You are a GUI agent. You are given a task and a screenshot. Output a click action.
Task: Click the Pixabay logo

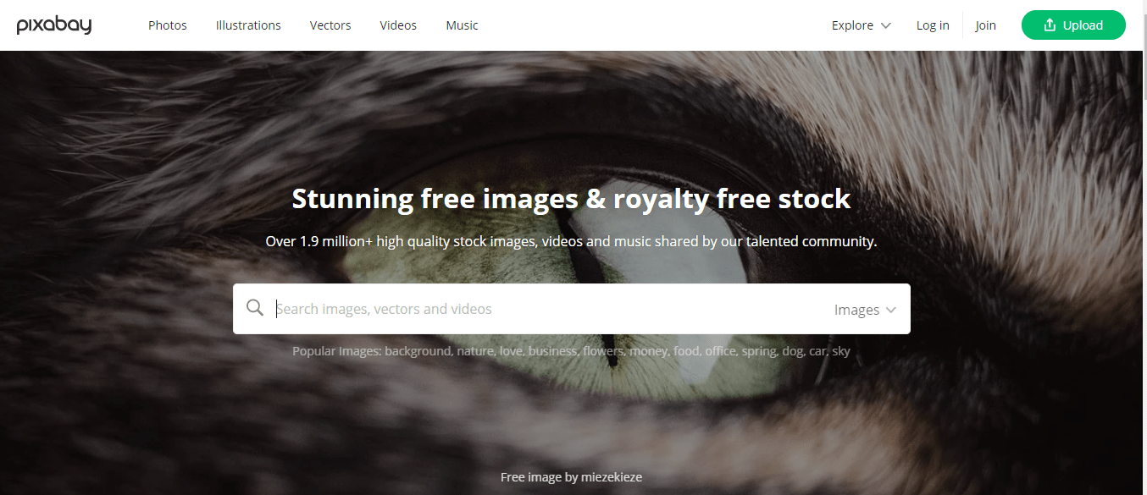click(54, 25)
